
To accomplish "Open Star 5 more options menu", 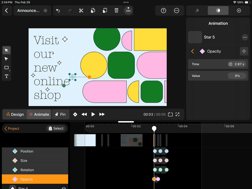I will 245,37.
